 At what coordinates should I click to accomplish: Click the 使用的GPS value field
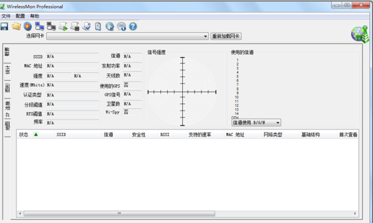pyautogui.click(x=132, y=85)
